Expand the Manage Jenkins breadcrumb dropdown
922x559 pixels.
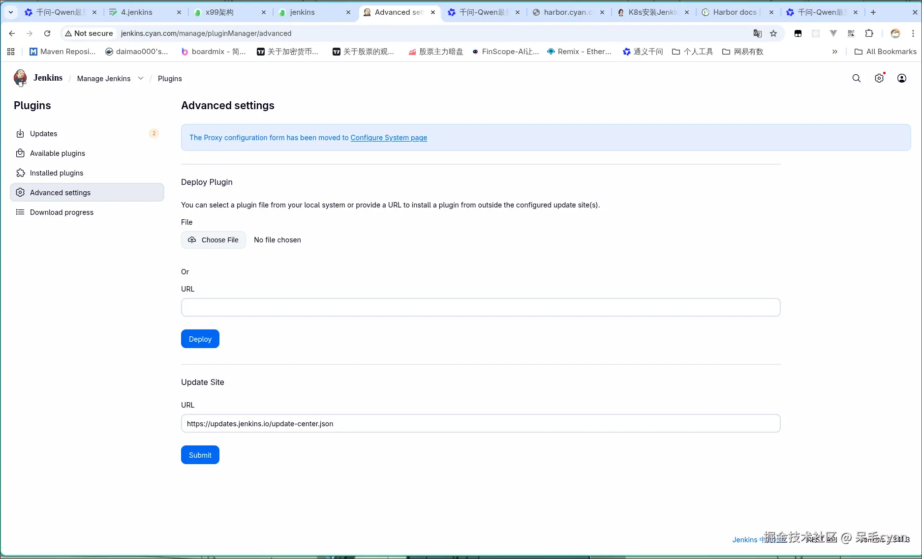[x=141, y=78]
